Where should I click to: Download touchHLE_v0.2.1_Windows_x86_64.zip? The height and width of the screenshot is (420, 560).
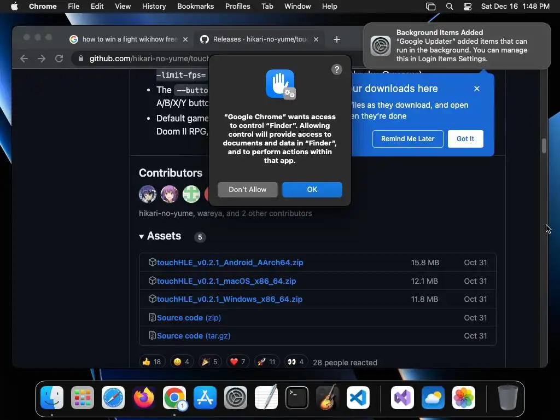coord(230,299)
